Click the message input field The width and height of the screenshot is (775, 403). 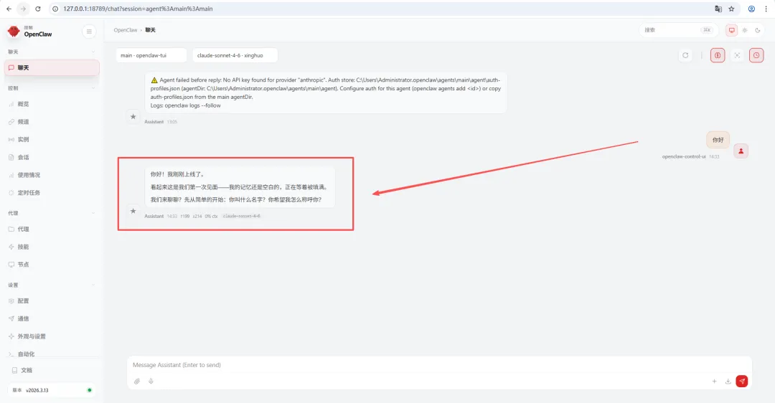coord(439,365)
